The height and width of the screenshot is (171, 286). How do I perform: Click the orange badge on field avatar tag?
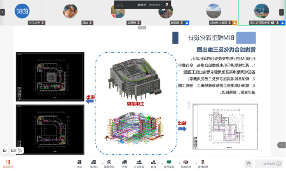pos(234,23)
